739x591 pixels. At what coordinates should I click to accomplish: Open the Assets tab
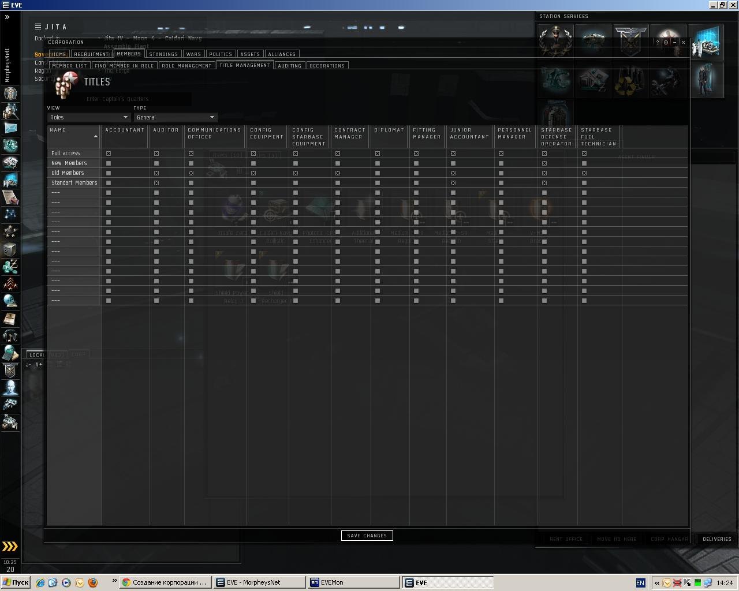[250, 54]
